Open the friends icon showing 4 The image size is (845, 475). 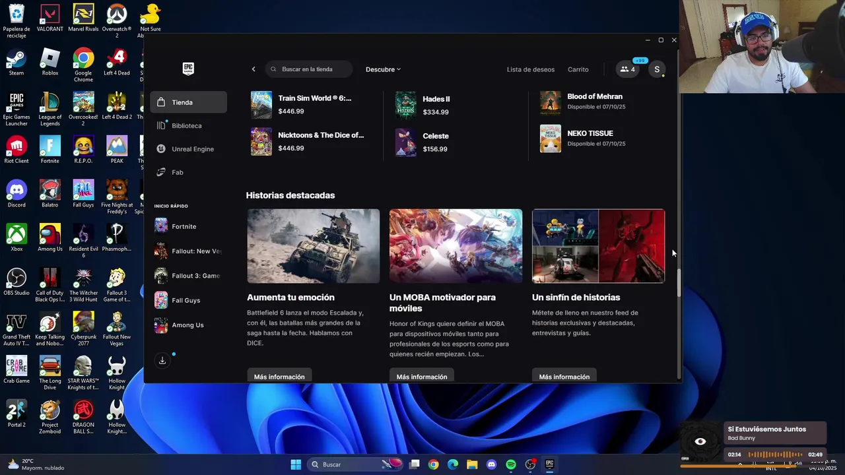pyautogui.click(x=628, y=69)
